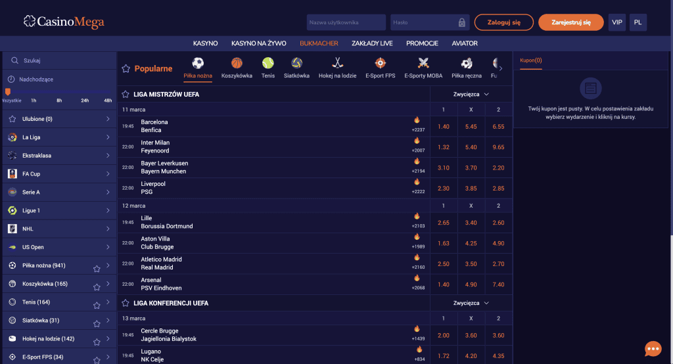Open the PROMOCJE menu item
This screenshot has height=364, width=673.
click(x=423, y=43)
